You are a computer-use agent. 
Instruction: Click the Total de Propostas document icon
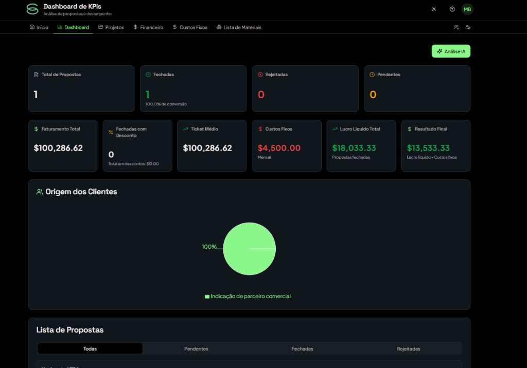37,75
